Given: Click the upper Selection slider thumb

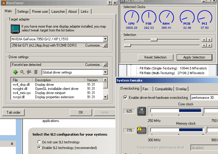Looking at the screenshot, I should pos(154,40).
